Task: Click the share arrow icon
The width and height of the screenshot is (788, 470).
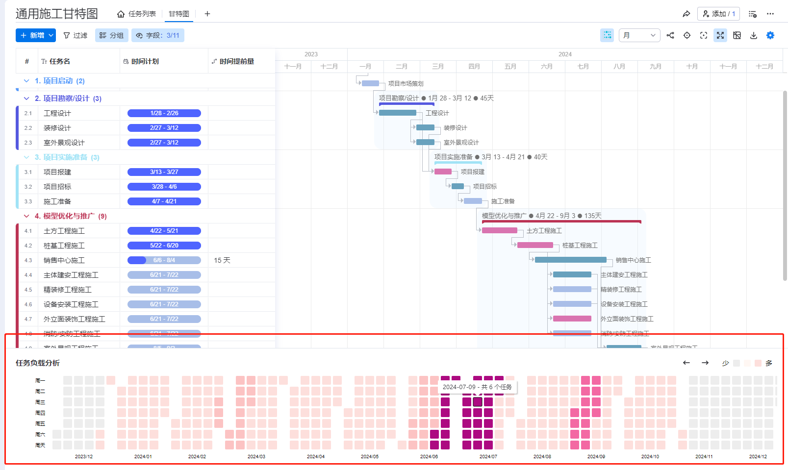Action: tap(686, 14)
